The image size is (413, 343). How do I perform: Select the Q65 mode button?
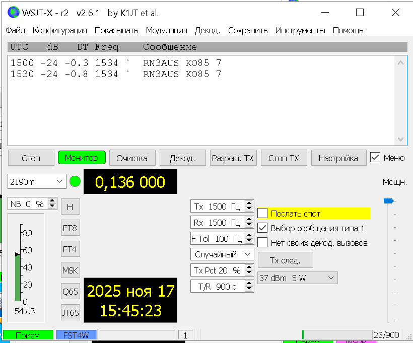point(71,291)
